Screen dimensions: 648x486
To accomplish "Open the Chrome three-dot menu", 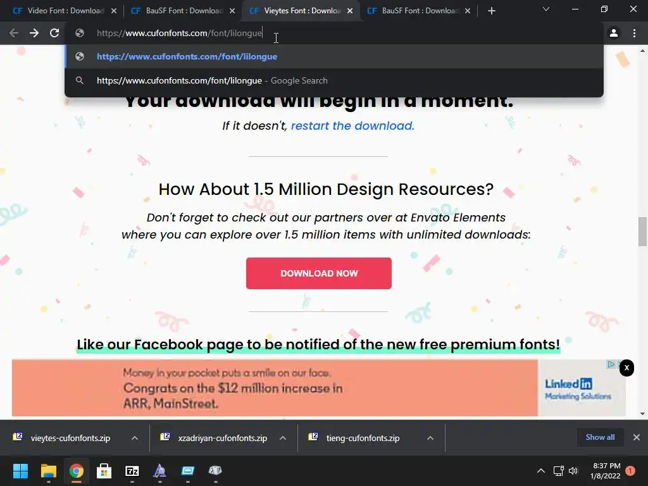I will pos(634,33).
